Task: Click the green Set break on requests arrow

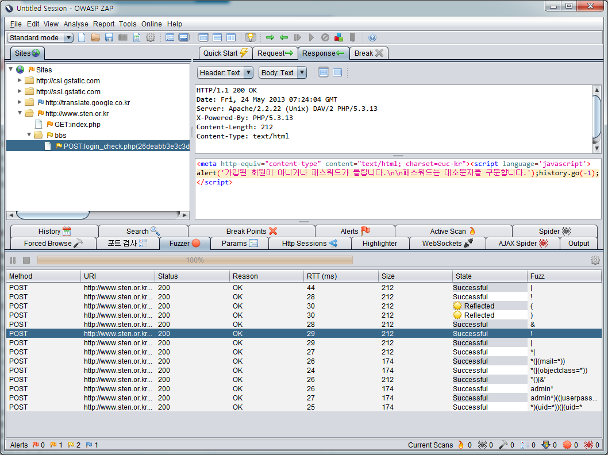Action: [270, 37]
